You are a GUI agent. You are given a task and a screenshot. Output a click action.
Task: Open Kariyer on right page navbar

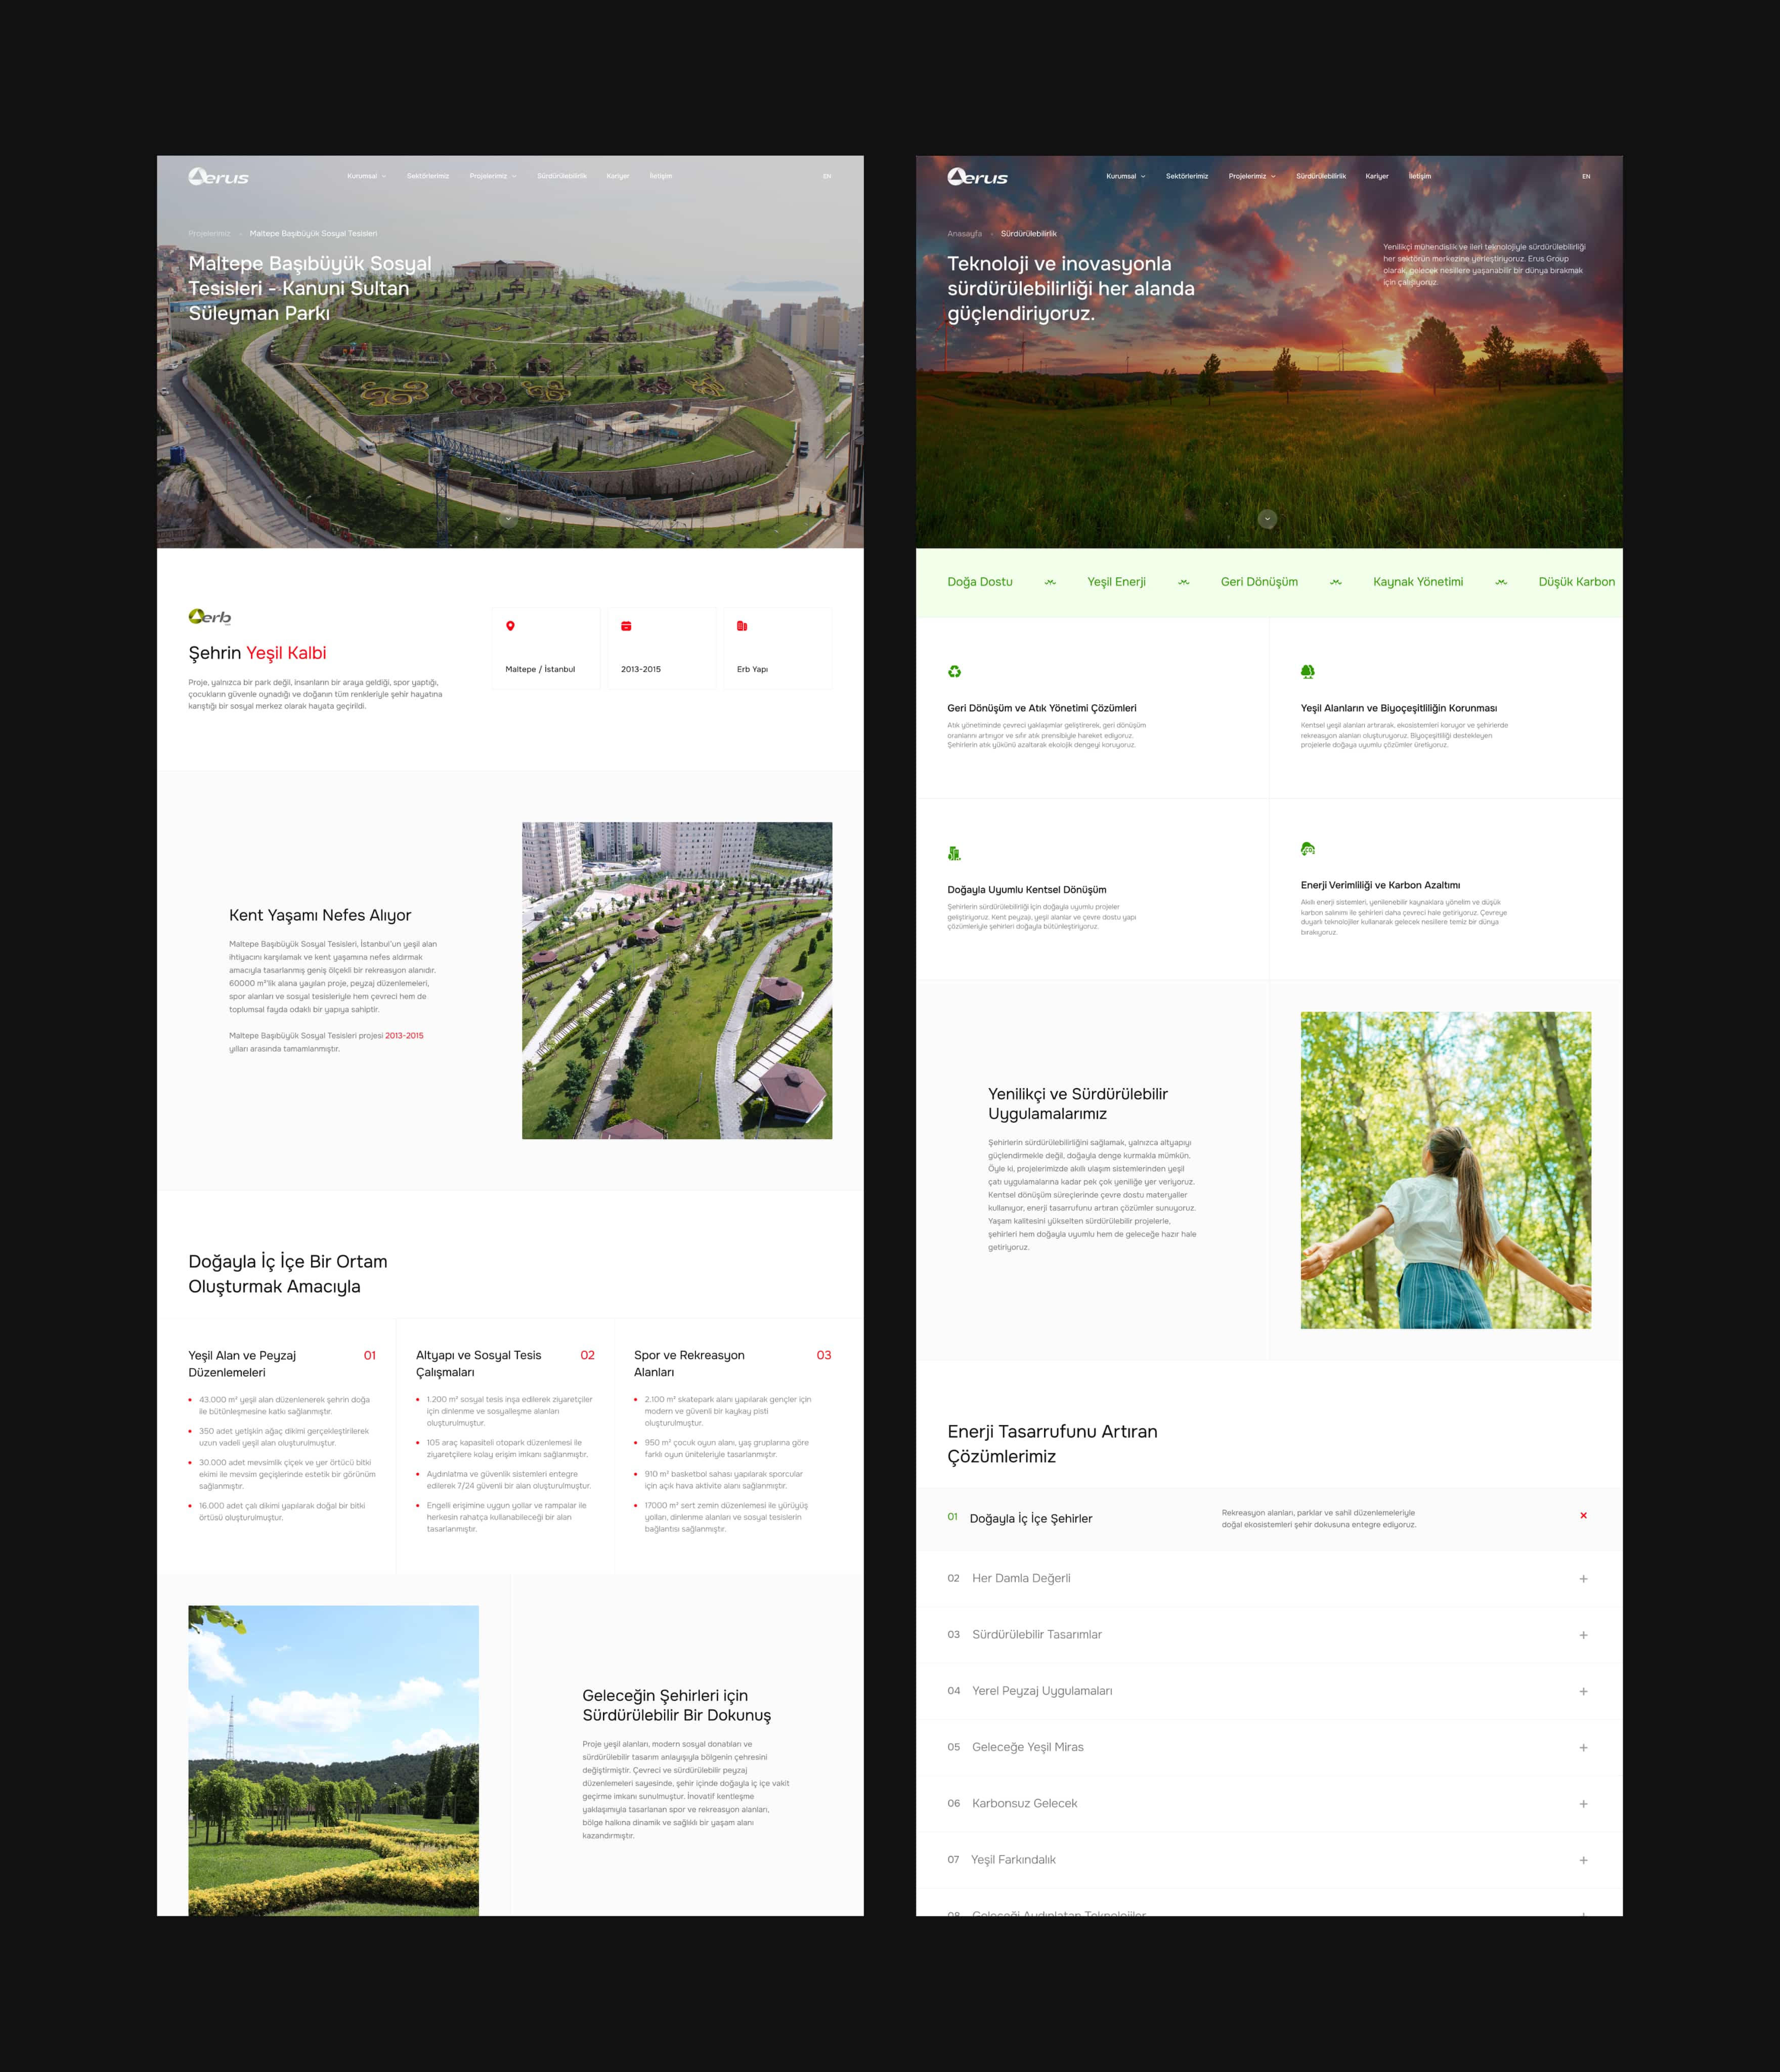coord(1377,176)
